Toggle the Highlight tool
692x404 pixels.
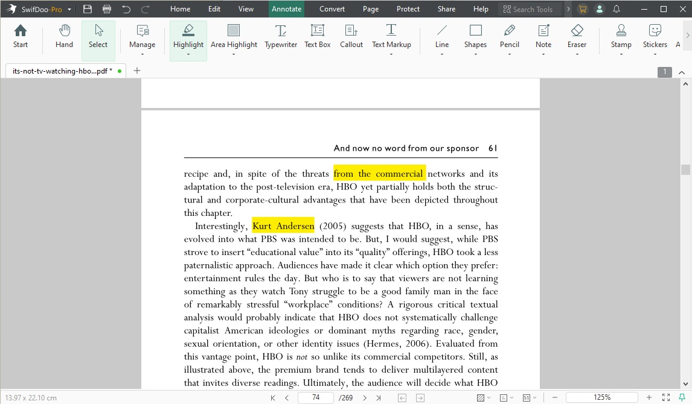pos(188,37)
